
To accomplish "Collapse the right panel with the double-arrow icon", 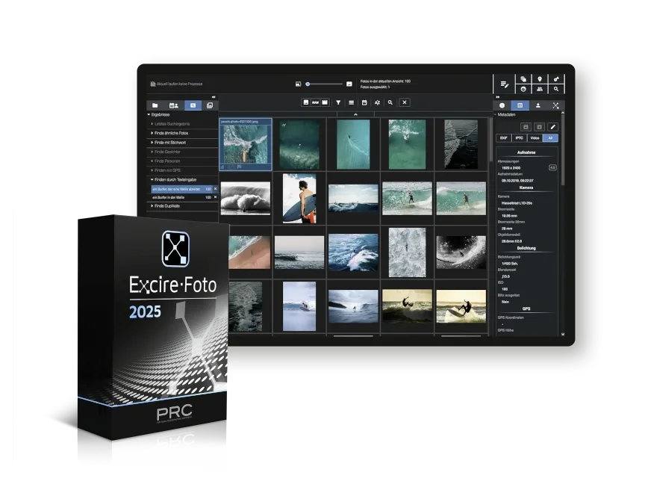I will point(498,97).
